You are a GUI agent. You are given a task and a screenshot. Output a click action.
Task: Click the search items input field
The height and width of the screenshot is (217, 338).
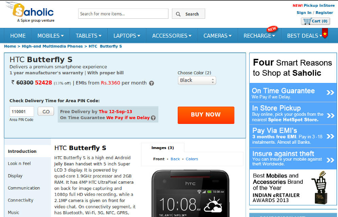pyautogui.click(x=123, y=14)
